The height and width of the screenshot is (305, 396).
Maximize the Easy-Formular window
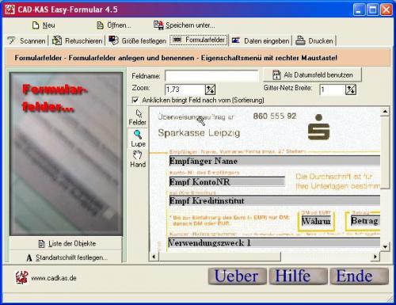coord(373,10)
